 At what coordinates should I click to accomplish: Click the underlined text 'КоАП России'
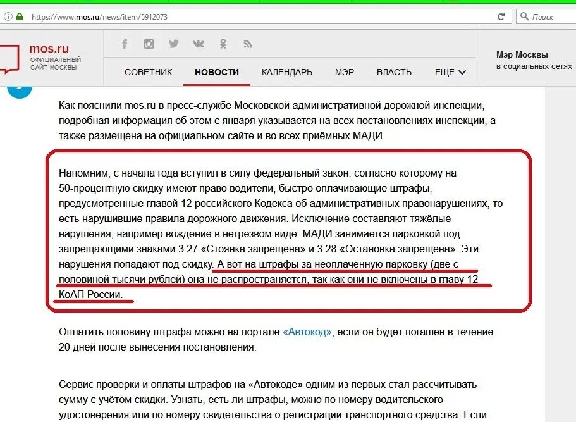click(x=90, y=294)
